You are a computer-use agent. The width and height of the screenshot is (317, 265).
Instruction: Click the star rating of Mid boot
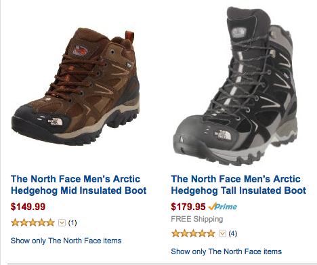pos(33,222)
